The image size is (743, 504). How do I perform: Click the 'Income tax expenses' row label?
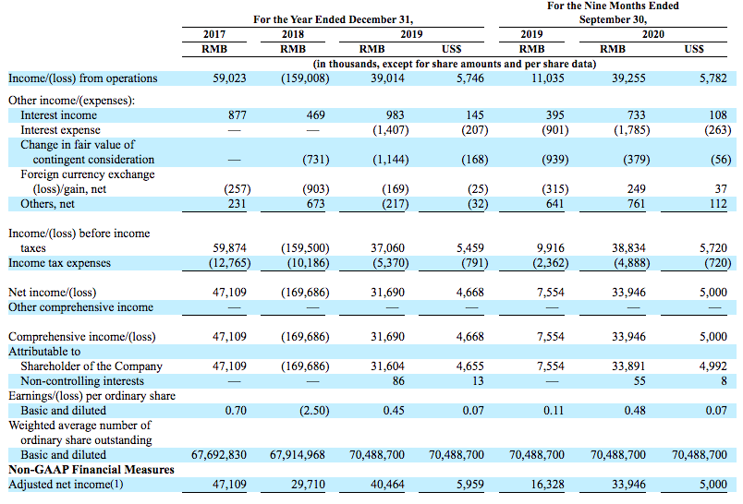coord(57,263)
